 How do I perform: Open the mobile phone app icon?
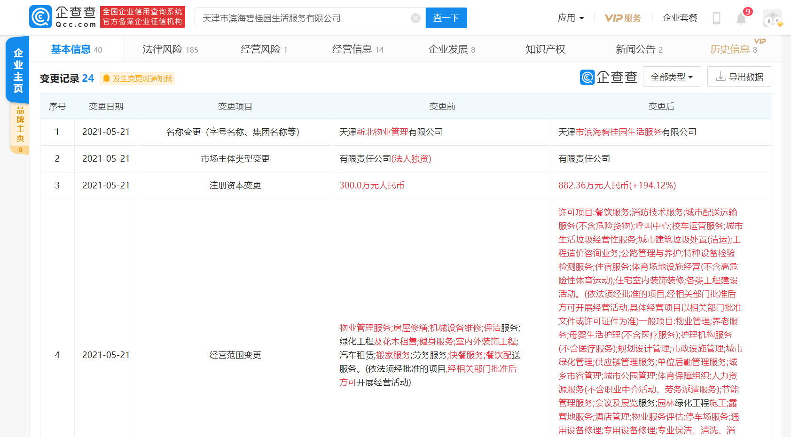[716, 18]
